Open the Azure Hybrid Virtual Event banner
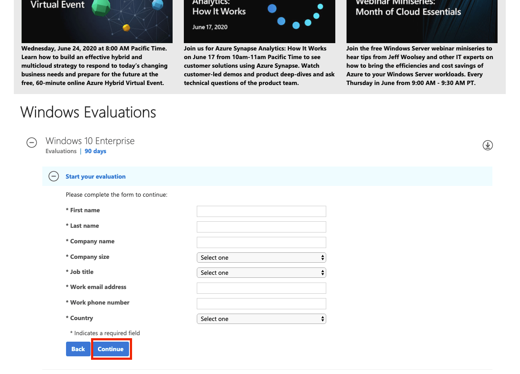Screen dimensions: 520x374 coord(97,21)
